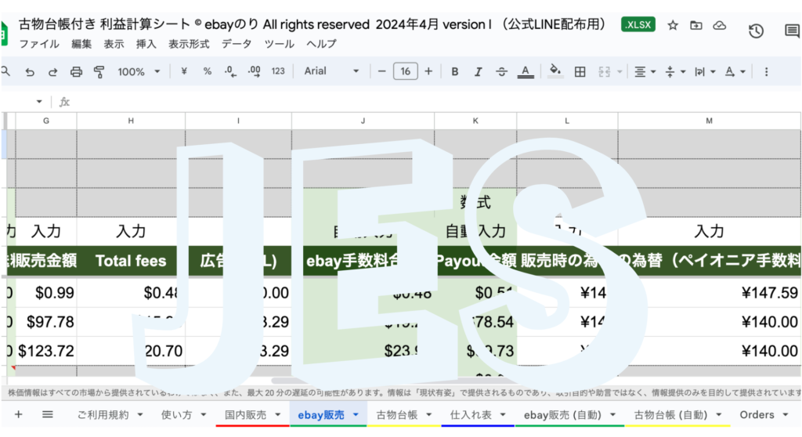This screenshot has height=437, width=802.
Task: Expand the name box dropdown arrow
Action: (x=39, y=102)
